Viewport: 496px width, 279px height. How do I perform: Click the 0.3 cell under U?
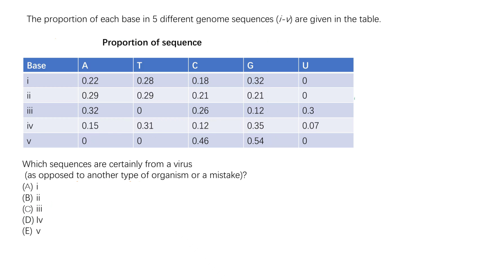326,111
